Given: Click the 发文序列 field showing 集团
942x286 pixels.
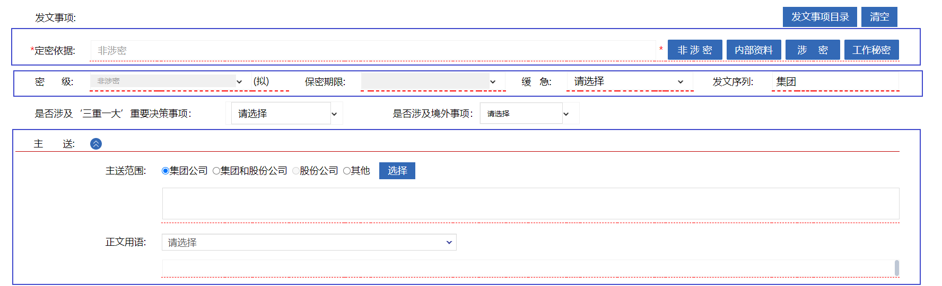Looking at the screenshot, I should [835, 81].
